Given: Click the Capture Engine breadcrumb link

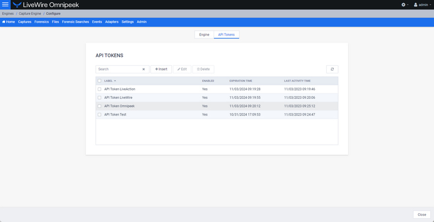Looking at the screenshot, I should point(30,13).
